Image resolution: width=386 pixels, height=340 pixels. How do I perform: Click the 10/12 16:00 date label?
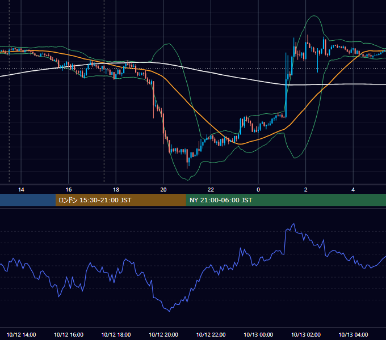pos(69,334)
